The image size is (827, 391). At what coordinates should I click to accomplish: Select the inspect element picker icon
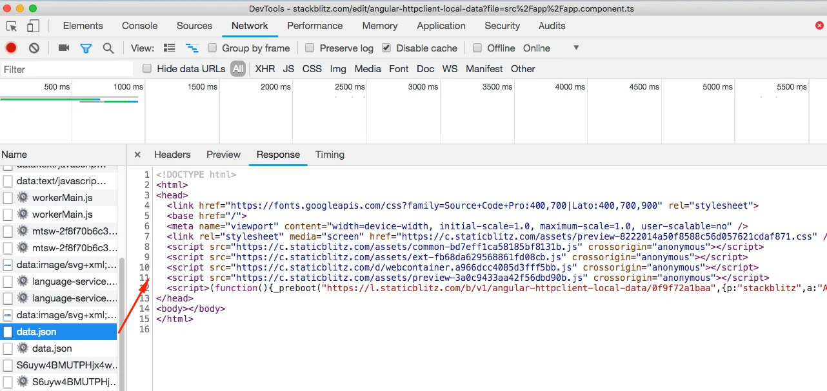click(x=12, y=26)
